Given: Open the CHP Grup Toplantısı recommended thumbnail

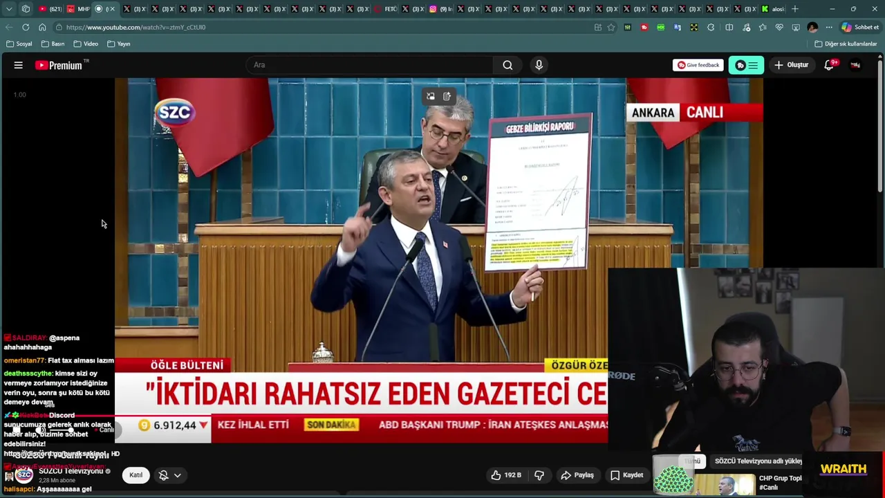Looking at the screenshot, I should (726, 483).
